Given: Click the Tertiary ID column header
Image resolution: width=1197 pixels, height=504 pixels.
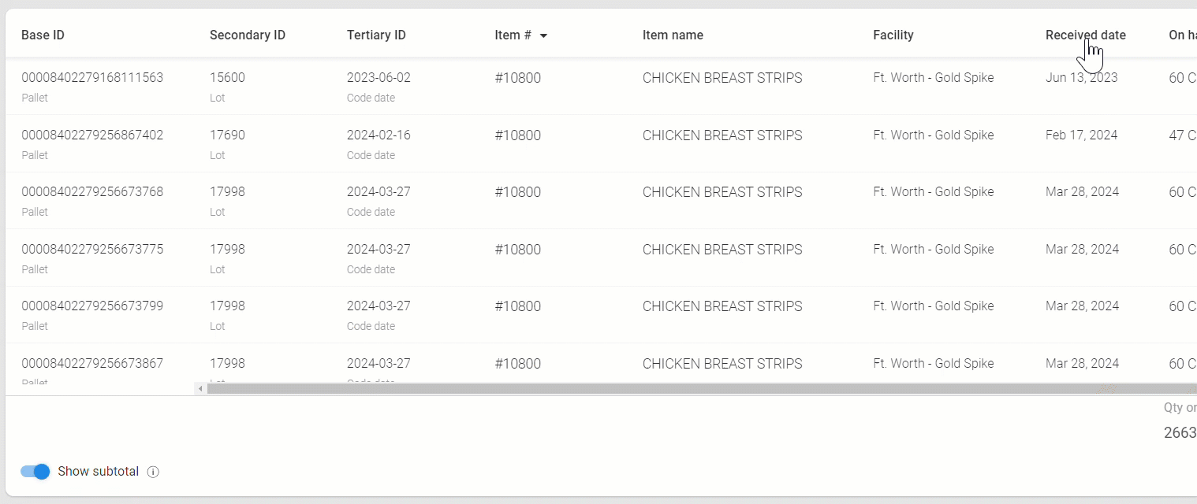Looking at the screenshot, I should [376, 35].
